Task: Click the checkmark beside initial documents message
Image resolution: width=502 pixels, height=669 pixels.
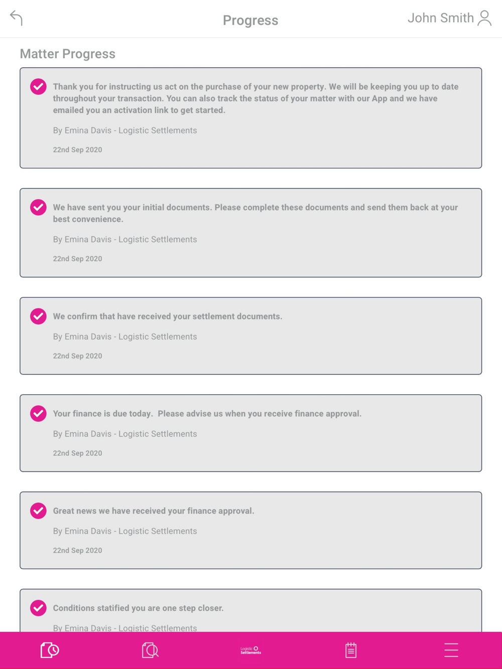Action: [38, 207]
